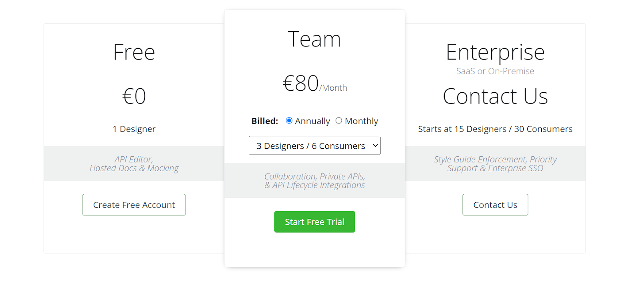Click Contact Us for Enterprise
The width and height of the screenshot is (641, 289).
495,205
